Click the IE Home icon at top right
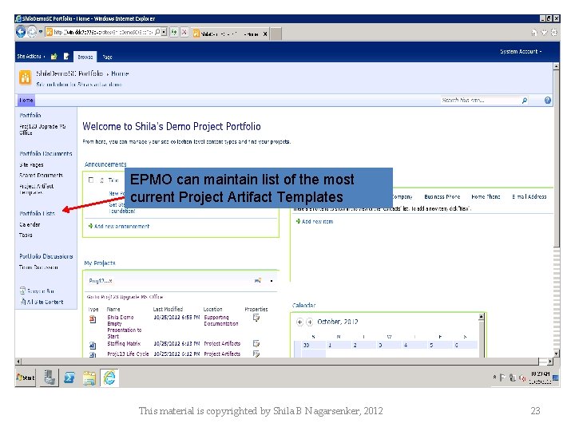This screenshot has width=575, height=431. click(534, 33)
